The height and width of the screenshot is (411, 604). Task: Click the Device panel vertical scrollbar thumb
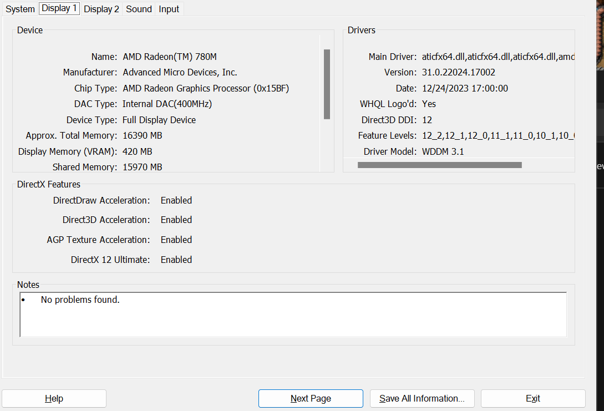click(327, 84)
